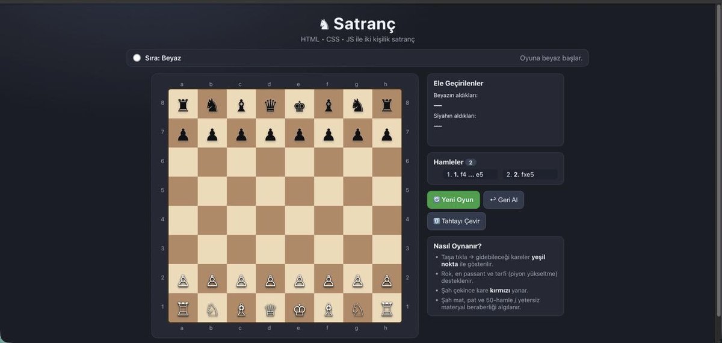Image resolution: width=722 pixels, height=343 pixels.
Task: Select the black knight on g8
Action: (357, 106)
